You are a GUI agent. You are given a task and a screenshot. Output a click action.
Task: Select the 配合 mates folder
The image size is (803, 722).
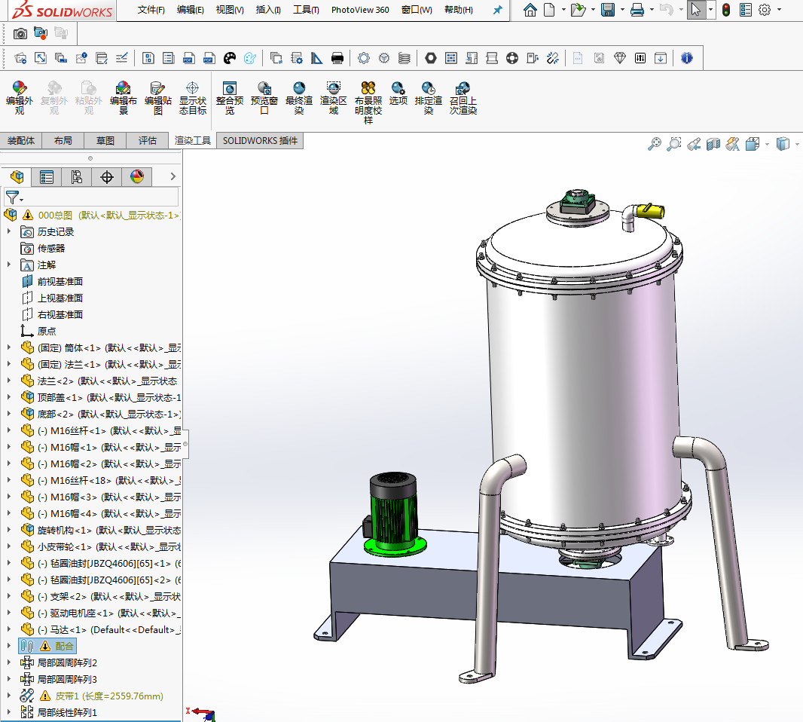(64, 646)
